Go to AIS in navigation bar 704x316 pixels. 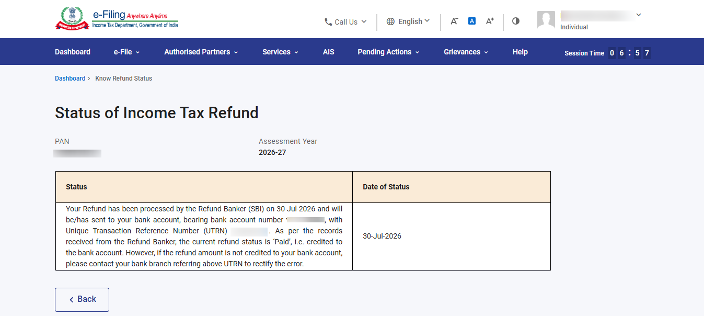pyautogui.click(x=329, y=52)
